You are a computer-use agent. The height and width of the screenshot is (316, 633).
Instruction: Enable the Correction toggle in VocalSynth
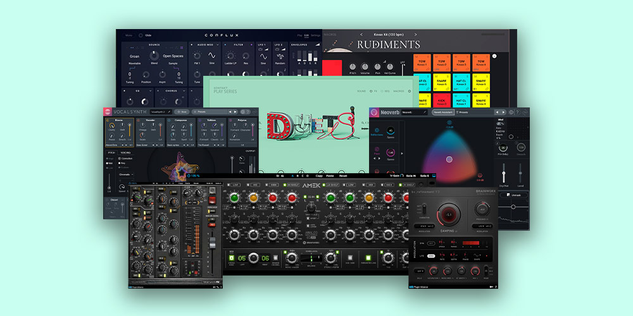click(x=120, y=159)
